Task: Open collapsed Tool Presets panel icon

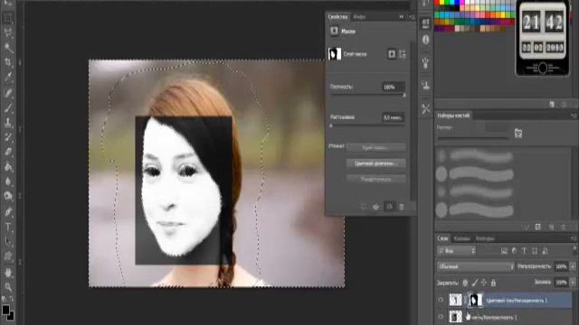Action: (x=426, y=108)
